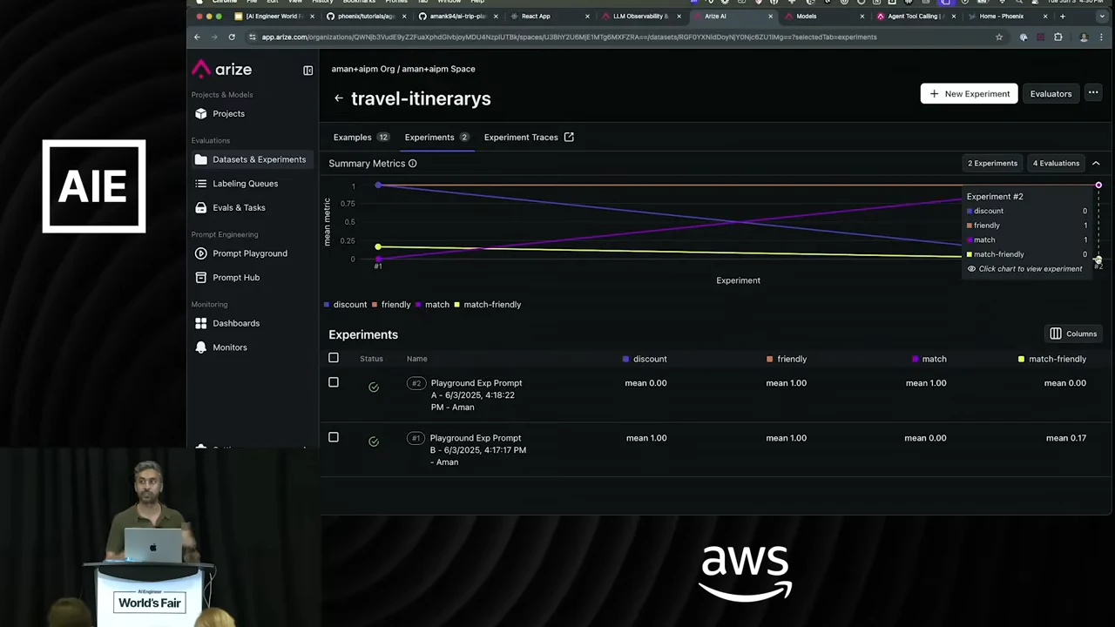Image resolution: width=1115 pixels, height=627 pixels.
Task: Collapse the Summary Metrics chevron
Action: coord(1096,164)
